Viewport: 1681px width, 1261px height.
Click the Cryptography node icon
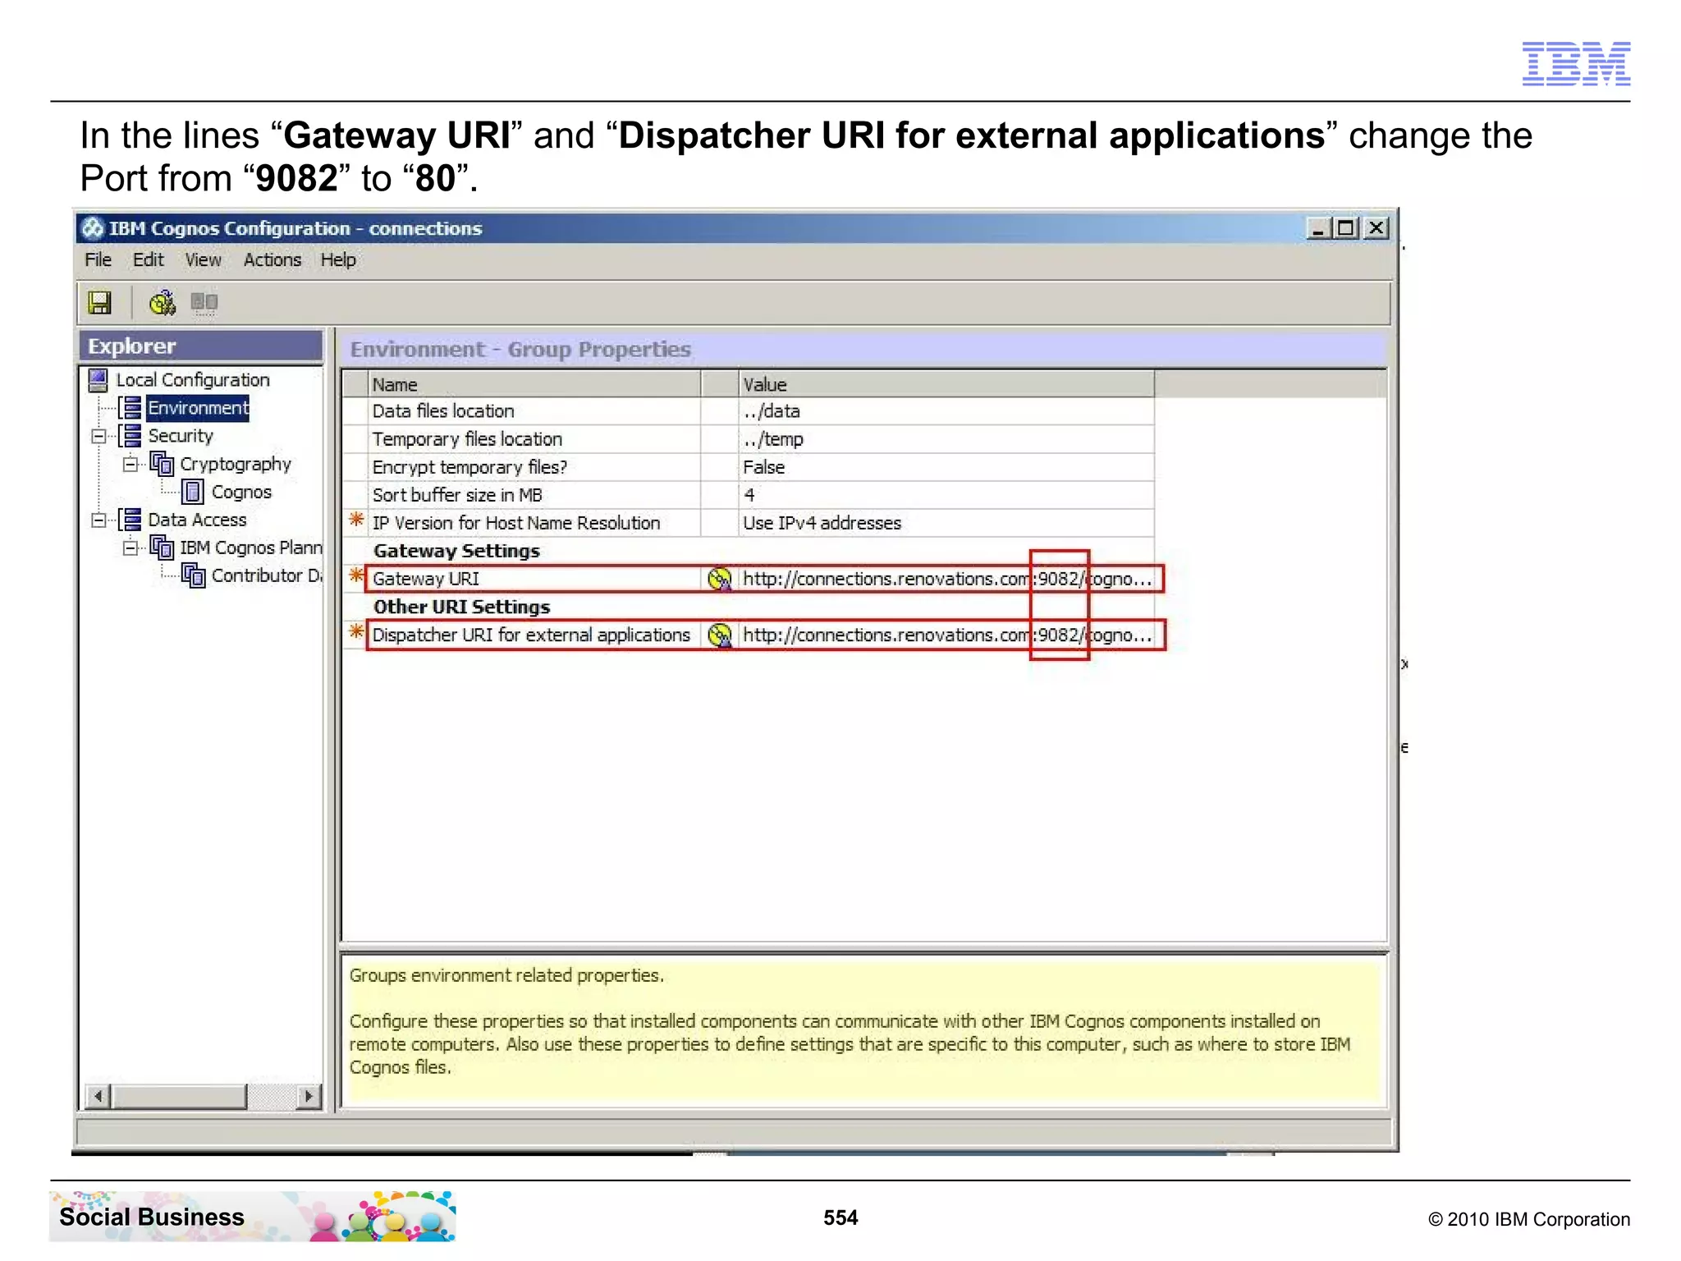click(162, 464)
